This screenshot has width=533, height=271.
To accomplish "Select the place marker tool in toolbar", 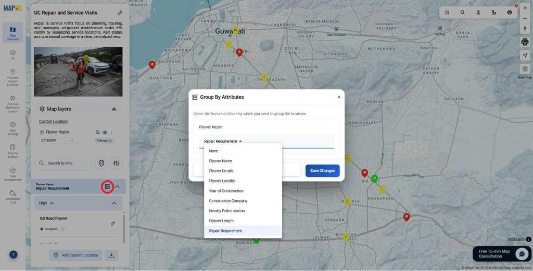I will point(478,12).
